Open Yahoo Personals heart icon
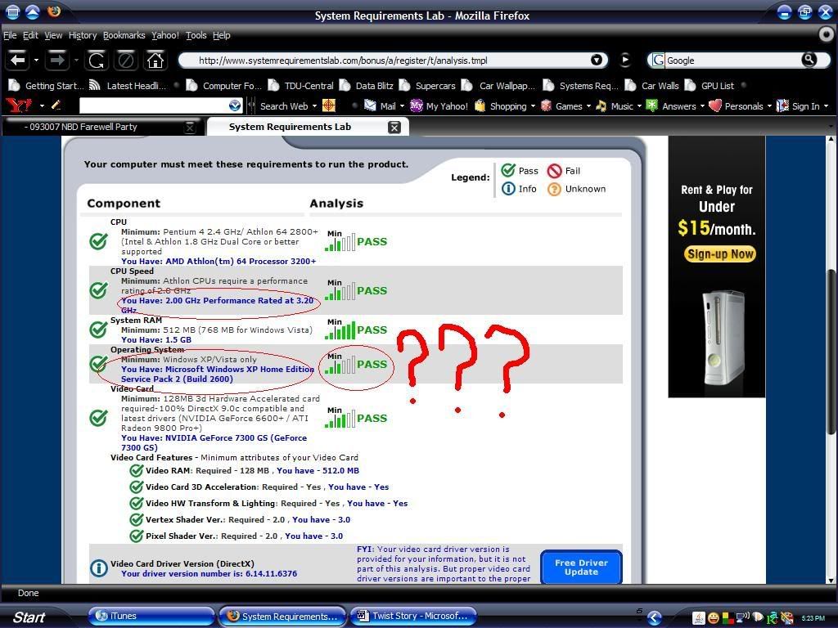This screenshot has width=838, height=628. coord(715,105)
